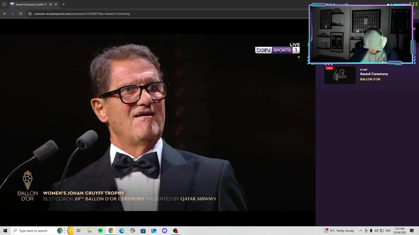Open Task View on taskbar

79,231
